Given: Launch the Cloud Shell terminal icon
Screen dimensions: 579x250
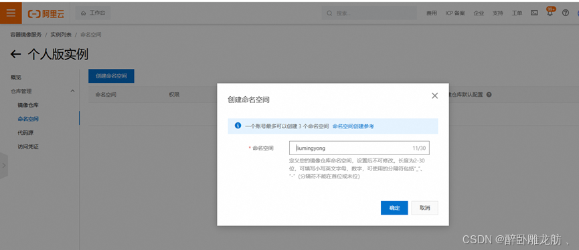Looking at the screenshot, I should pos(534,13).
